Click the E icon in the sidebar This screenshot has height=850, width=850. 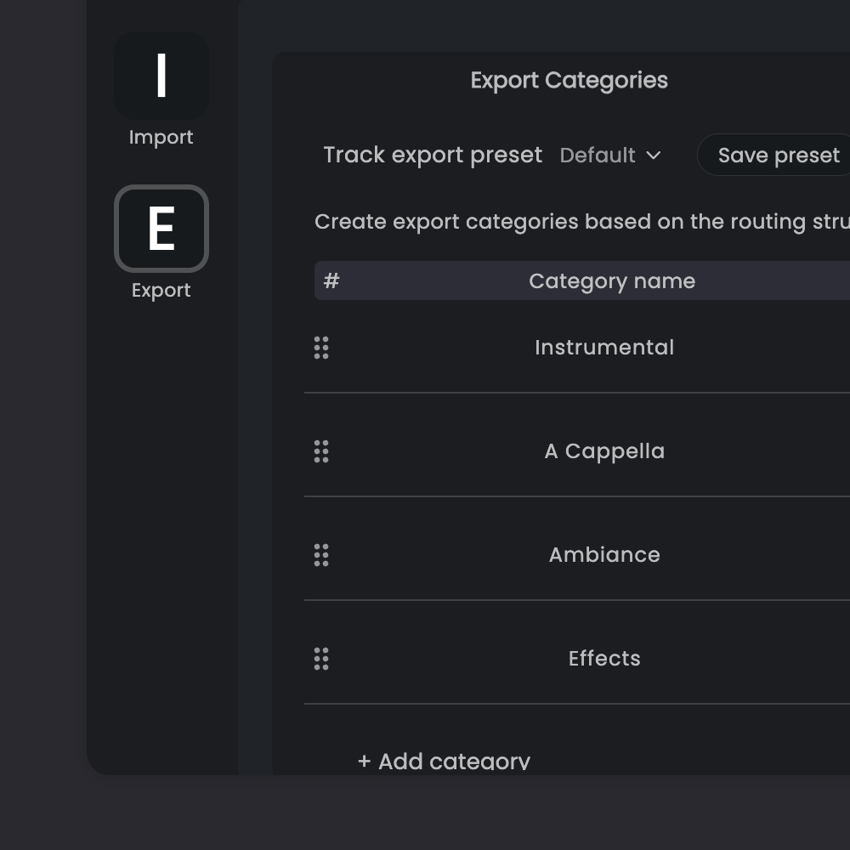[x=161, y=228]
